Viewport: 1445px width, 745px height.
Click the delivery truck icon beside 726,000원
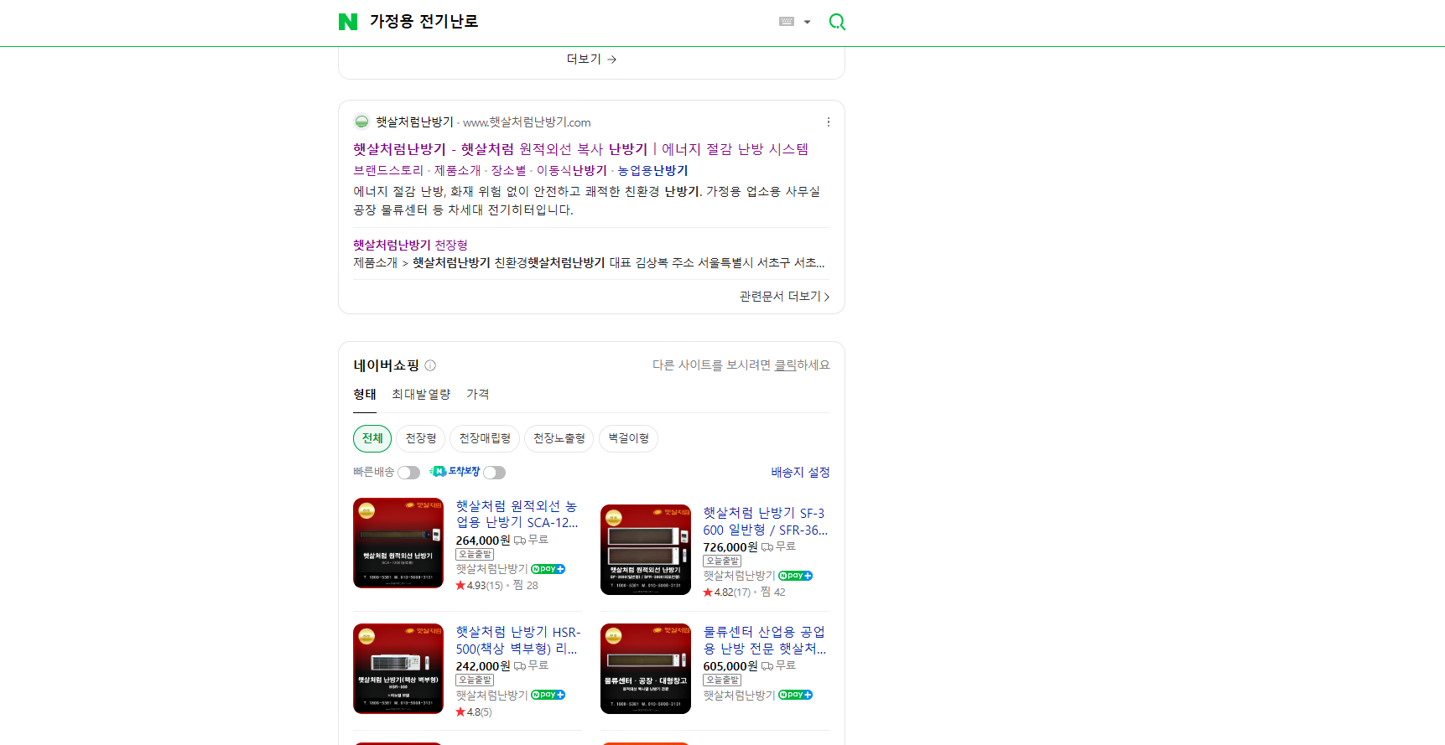767,547
